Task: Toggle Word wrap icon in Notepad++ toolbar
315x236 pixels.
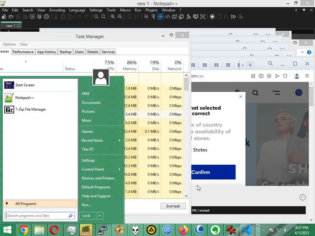Action: 146,17
